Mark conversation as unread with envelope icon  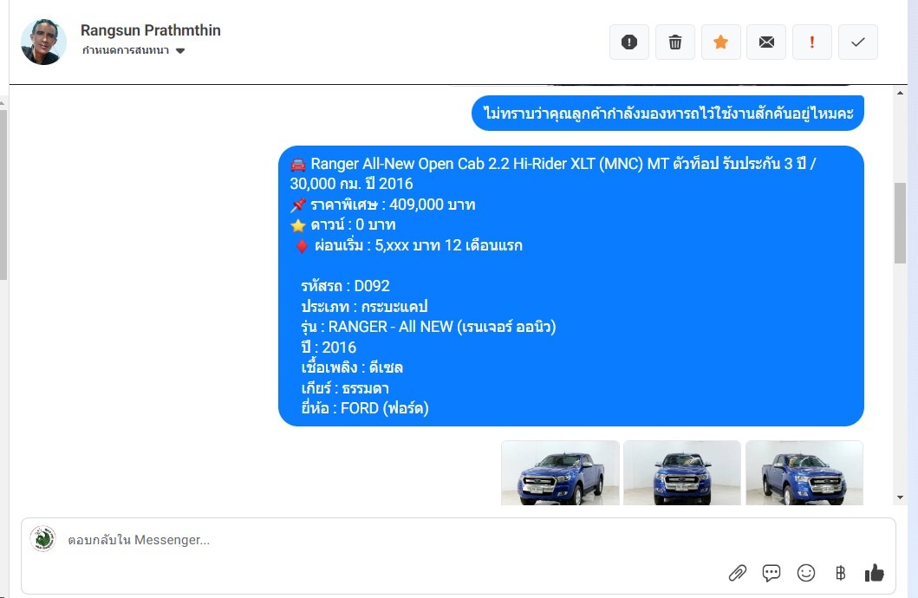click(x=766, y=42)
